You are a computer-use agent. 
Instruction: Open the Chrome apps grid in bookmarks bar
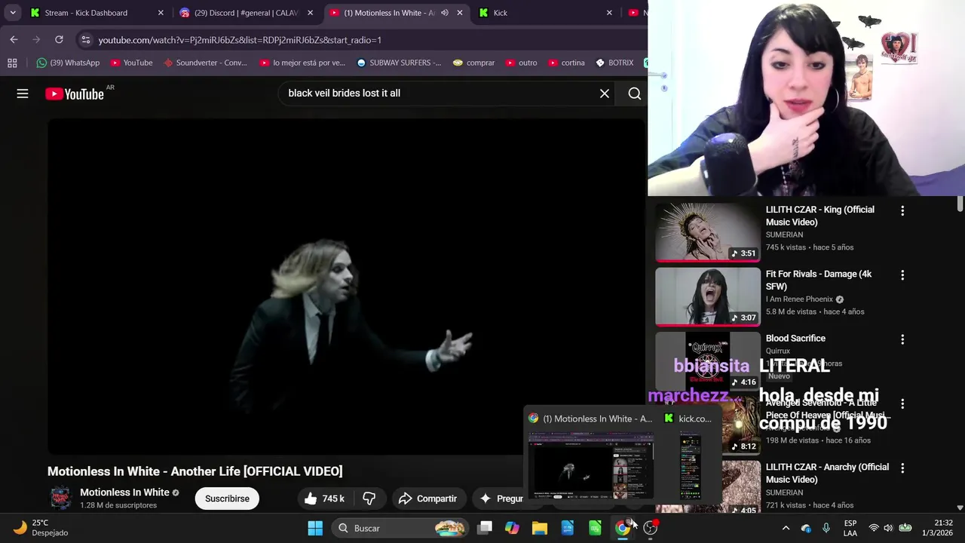pyautogui.click(x=12, y=63)
